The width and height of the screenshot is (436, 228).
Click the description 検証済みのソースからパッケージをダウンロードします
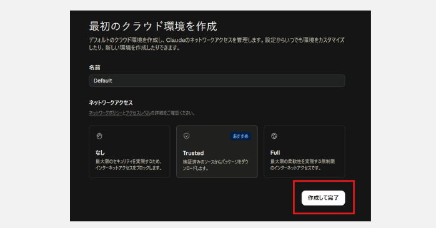216,165
